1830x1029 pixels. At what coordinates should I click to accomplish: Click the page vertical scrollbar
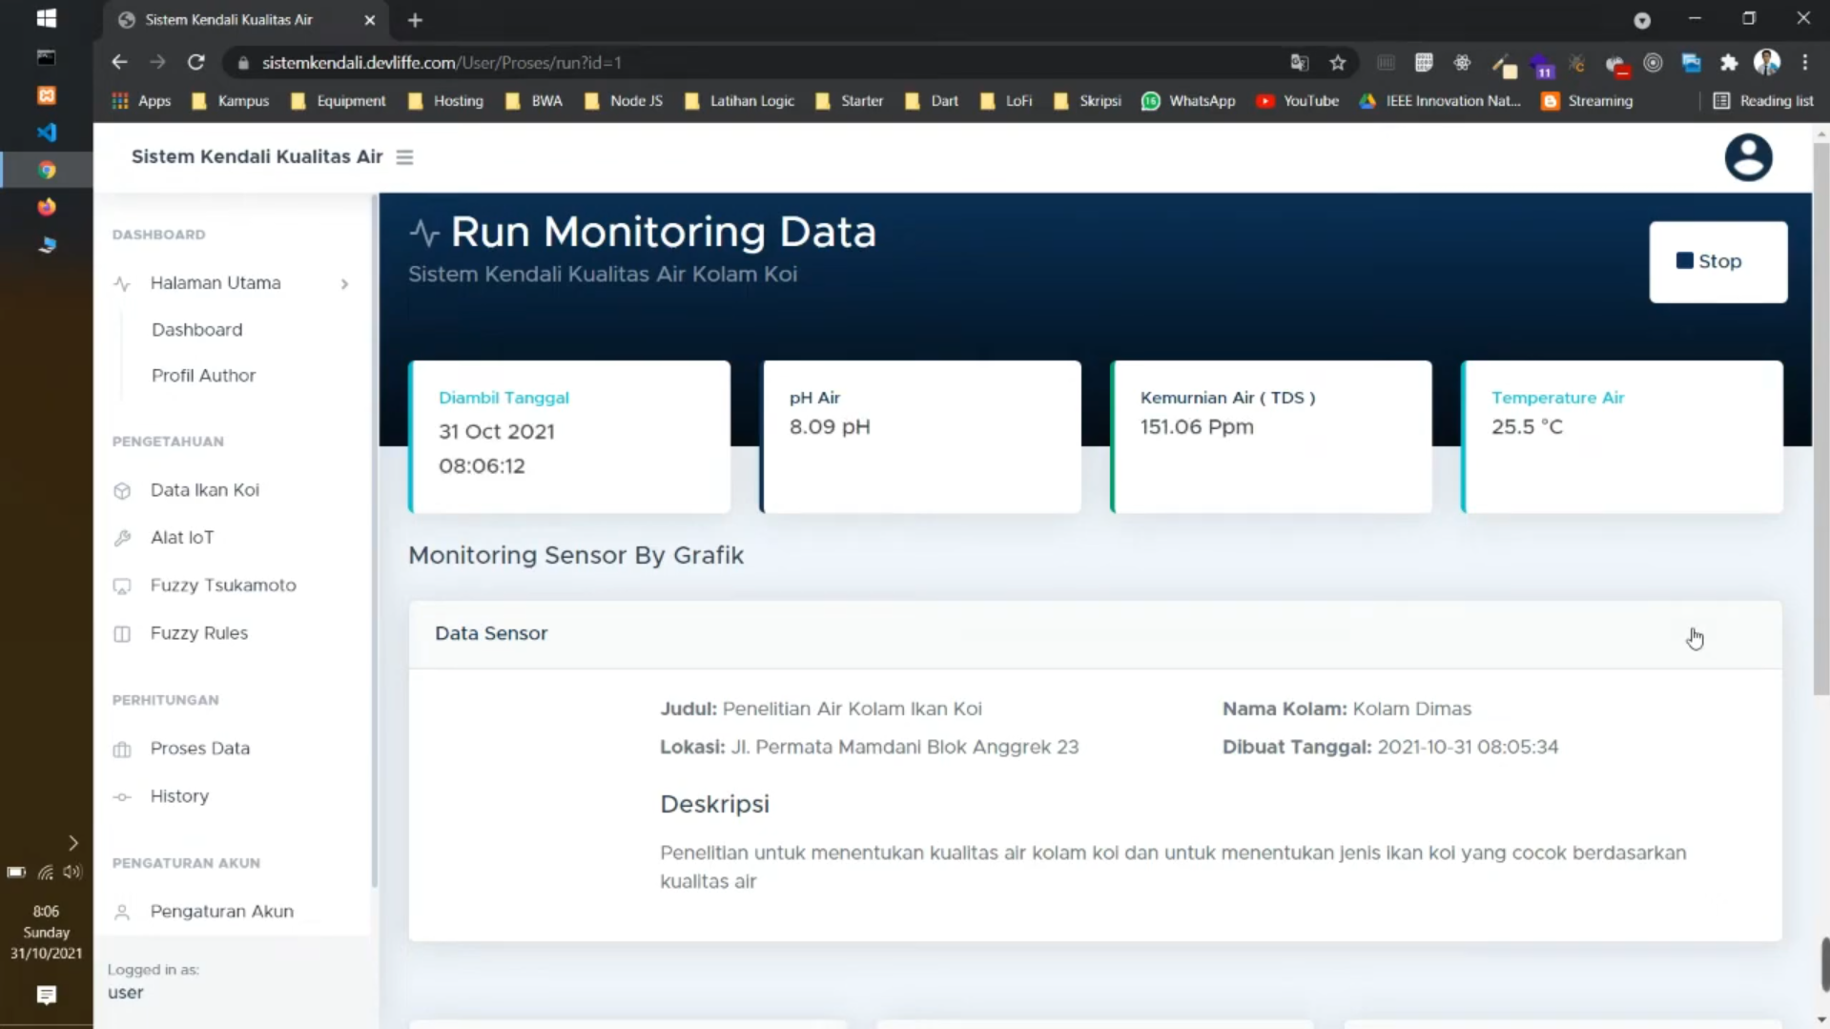tap(1820, 420)
